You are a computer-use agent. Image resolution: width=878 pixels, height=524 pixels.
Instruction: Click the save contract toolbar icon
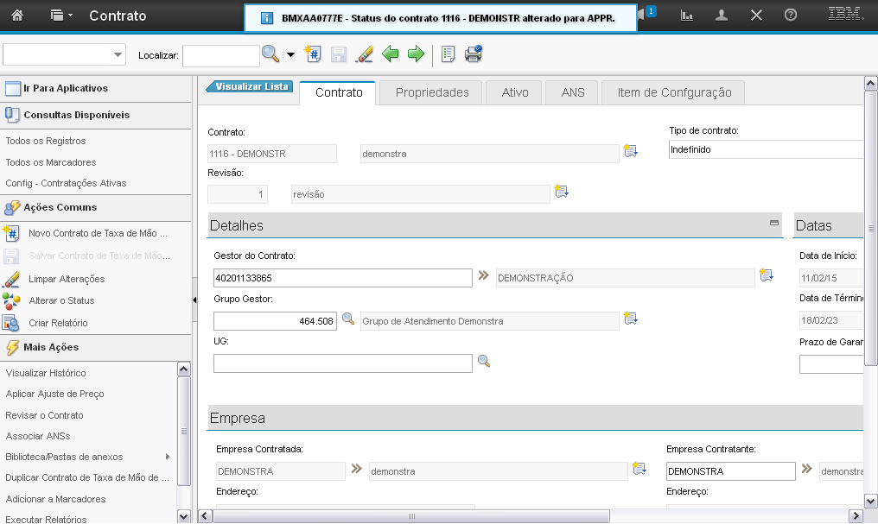(x=338, y=54)
